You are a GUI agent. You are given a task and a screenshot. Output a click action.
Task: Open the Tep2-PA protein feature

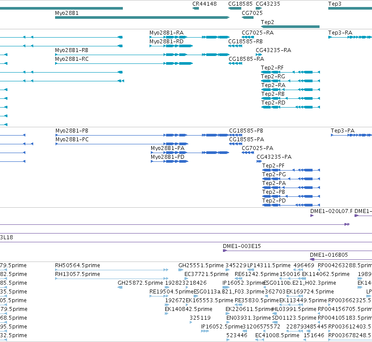tap(291, 188)
